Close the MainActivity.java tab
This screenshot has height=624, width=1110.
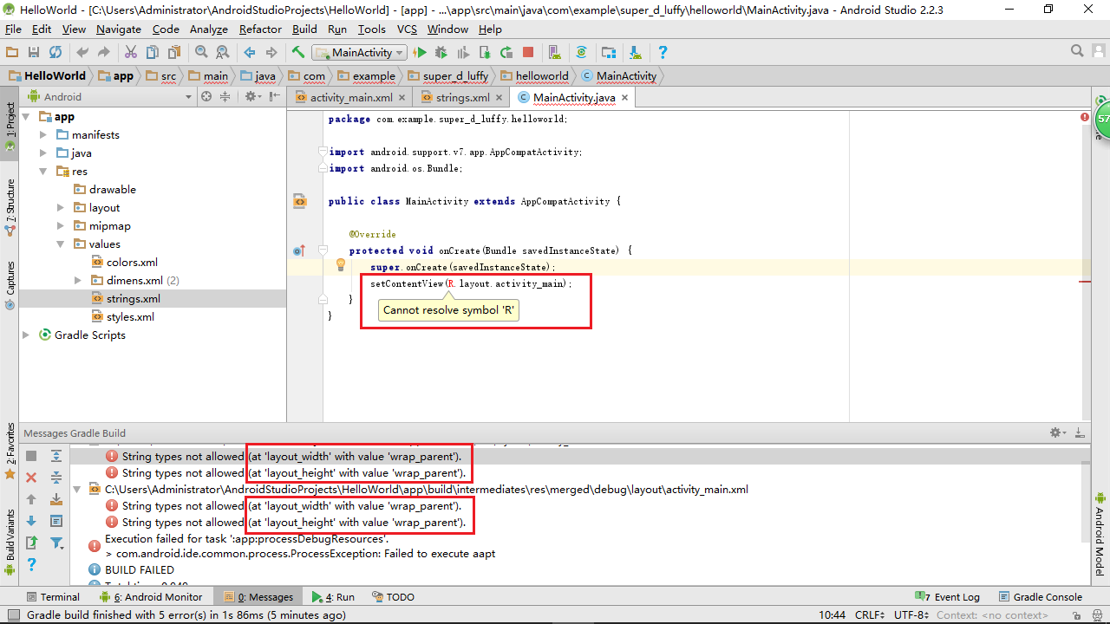click(x=624, y=98)
